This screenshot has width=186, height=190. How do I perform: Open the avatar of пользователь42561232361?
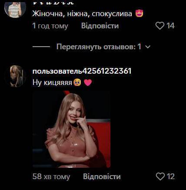15,76
